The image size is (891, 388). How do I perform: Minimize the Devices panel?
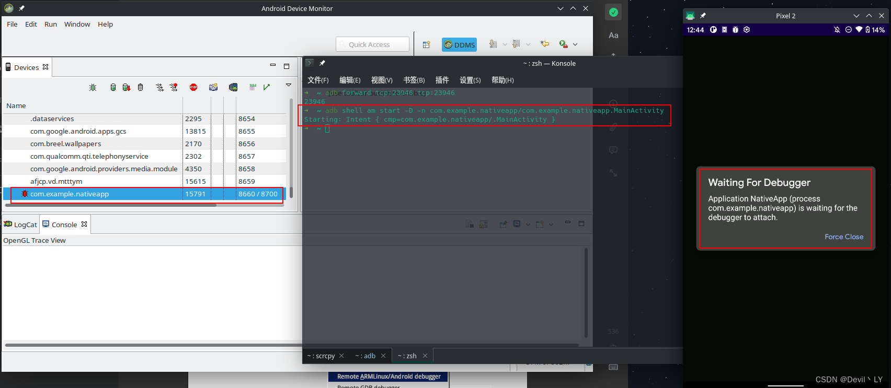pos(273,65)
